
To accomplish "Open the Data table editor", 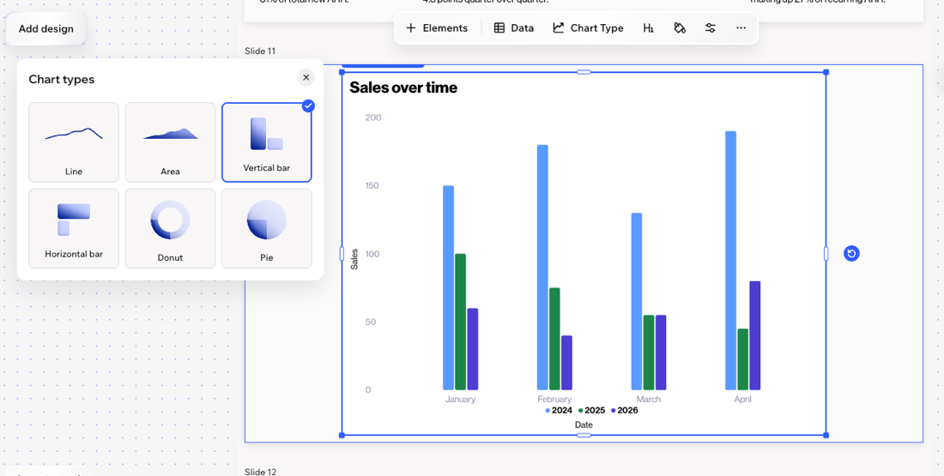I will pyautogui.click(x=513, y=27).
